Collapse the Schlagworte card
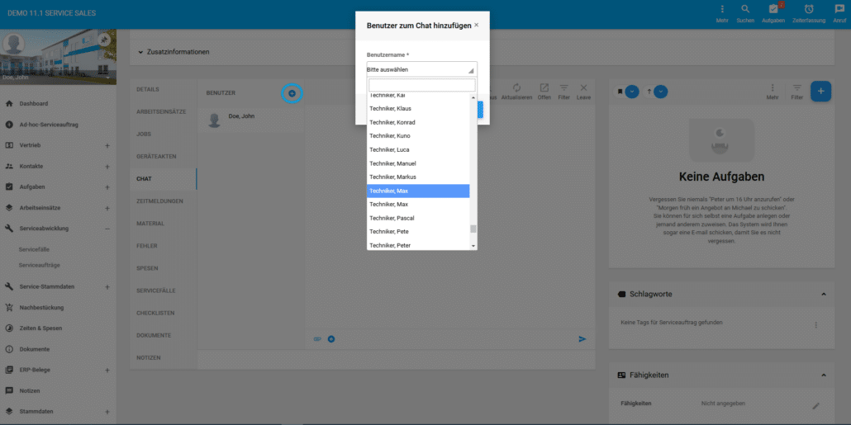 823,295
